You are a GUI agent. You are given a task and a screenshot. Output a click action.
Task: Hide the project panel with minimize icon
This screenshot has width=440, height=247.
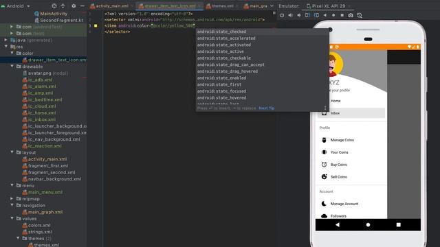coord(82,6)
